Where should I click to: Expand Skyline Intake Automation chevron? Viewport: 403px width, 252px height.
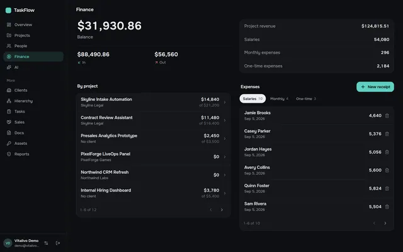pos(225,102)
